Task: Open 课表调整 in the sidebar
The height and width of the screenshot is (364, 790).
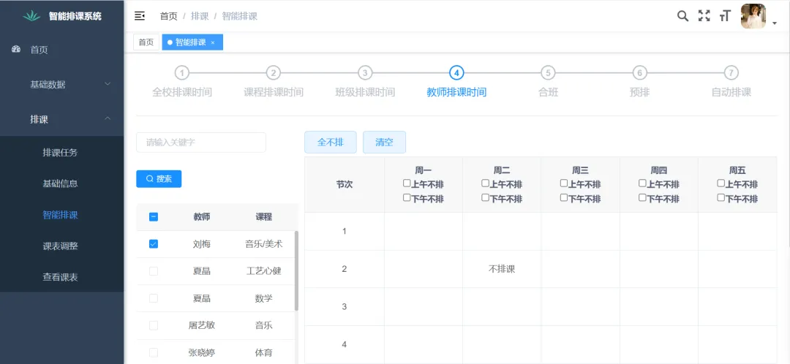Action: [x=60, y=246]
